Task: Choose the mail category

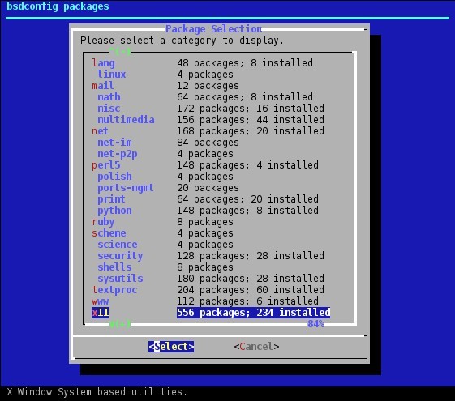Action: click(x=103, y=86)
